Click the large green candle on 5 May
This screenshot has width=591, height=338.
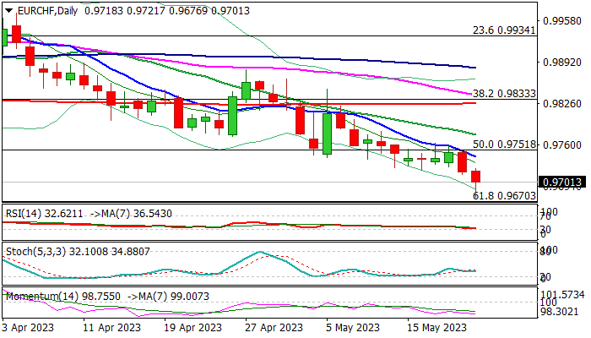coord(328,134)
